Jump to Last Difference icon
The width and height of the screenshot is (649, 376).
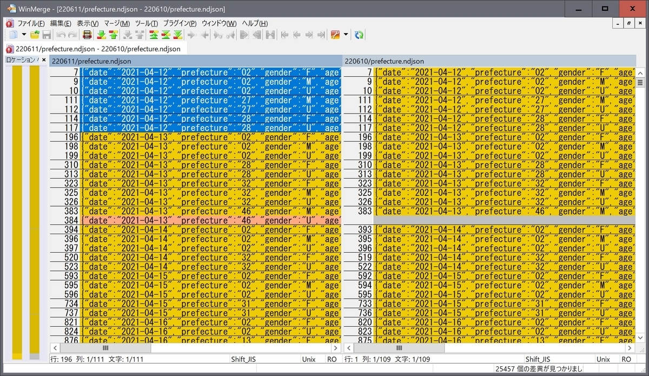(x=178, y=35)
